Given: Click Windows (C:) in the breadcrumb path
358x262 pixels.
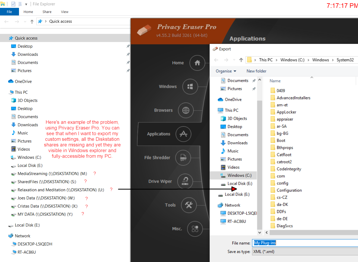Looking at the screenshot, I should click(x=292, y=60).
